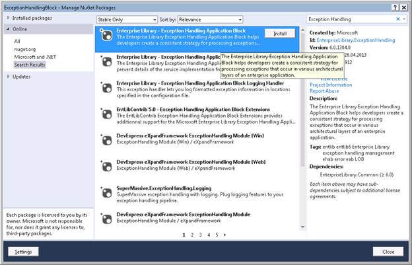
Task: Click the Exception Handling Application Block Logging Handler package icon
Action: pos(106,88)
